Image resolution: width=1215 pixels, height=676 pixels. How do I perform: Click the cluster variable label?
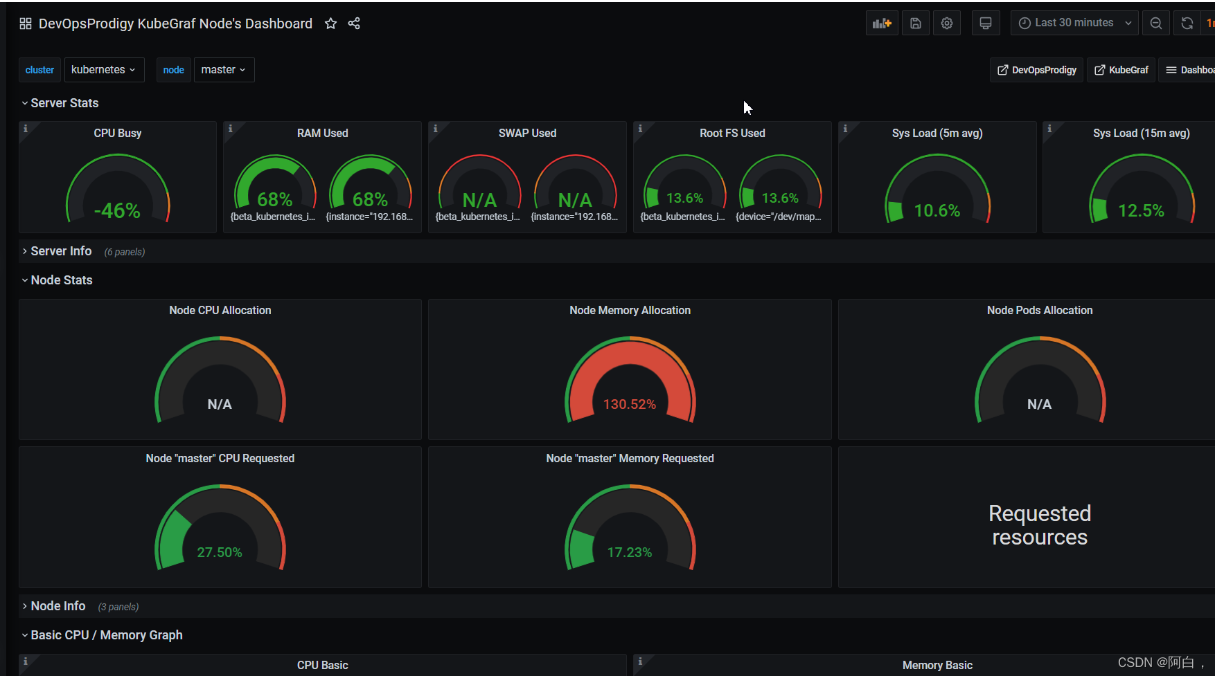click(x=39, y=70)
